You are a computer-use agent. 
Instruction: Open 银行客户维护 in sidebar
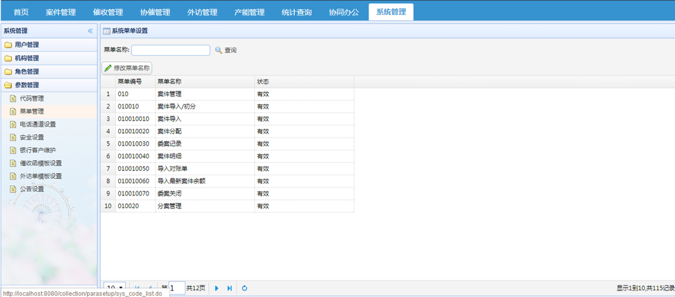37,150
